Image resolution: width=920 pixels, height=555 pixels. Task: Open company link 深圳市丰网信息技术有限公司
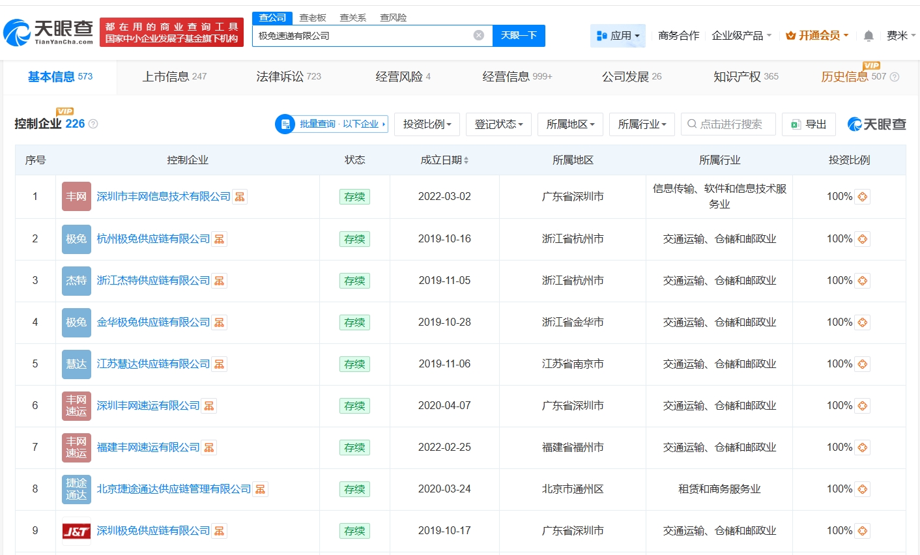click(164, 197)
